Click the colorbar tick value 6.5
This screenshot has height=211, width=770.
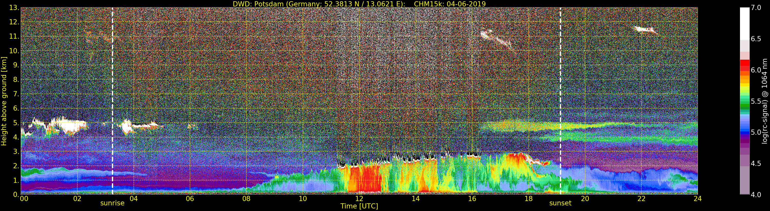pos(756,39)
